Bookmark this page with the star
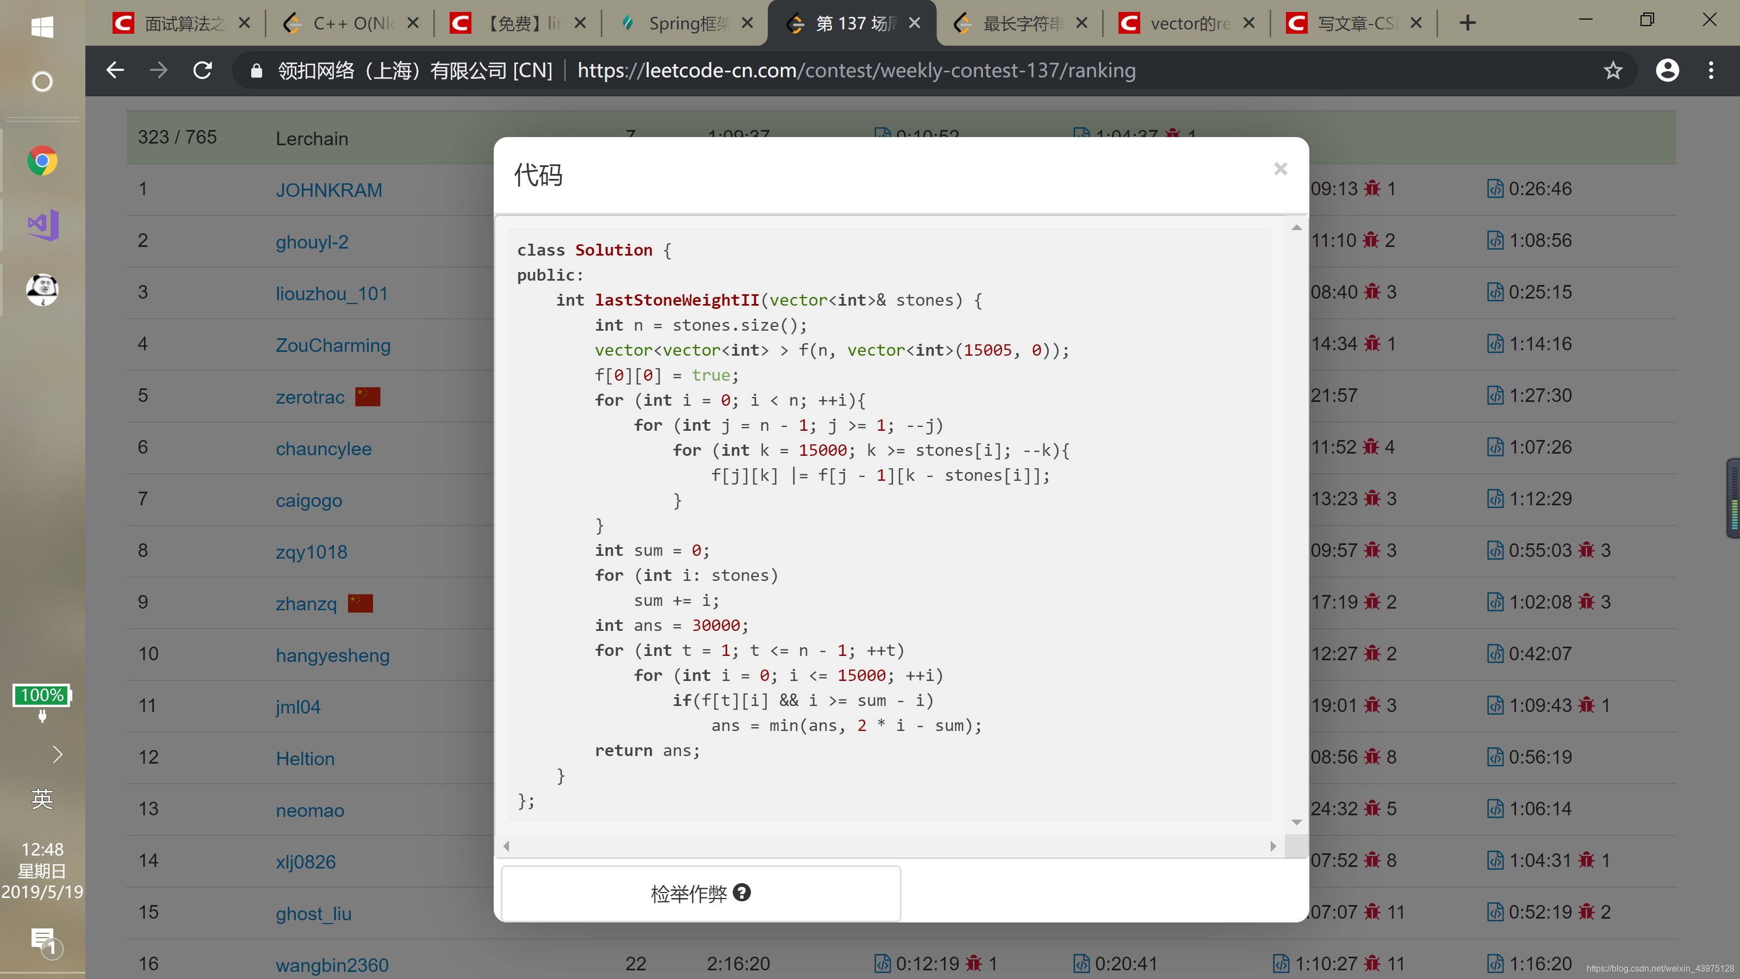The width and height of the screenshot is (1740, 979). [x=1613, y=70]
